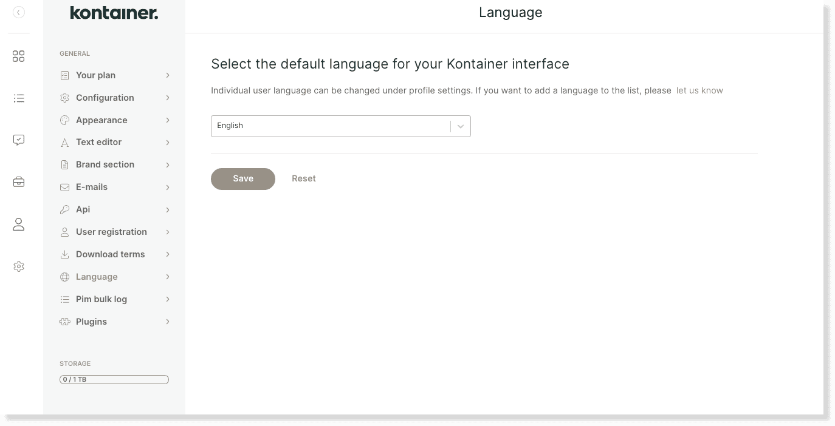Select the Api key icon in the sidebar
Screen dimensions: 835x426
(64, 209)
